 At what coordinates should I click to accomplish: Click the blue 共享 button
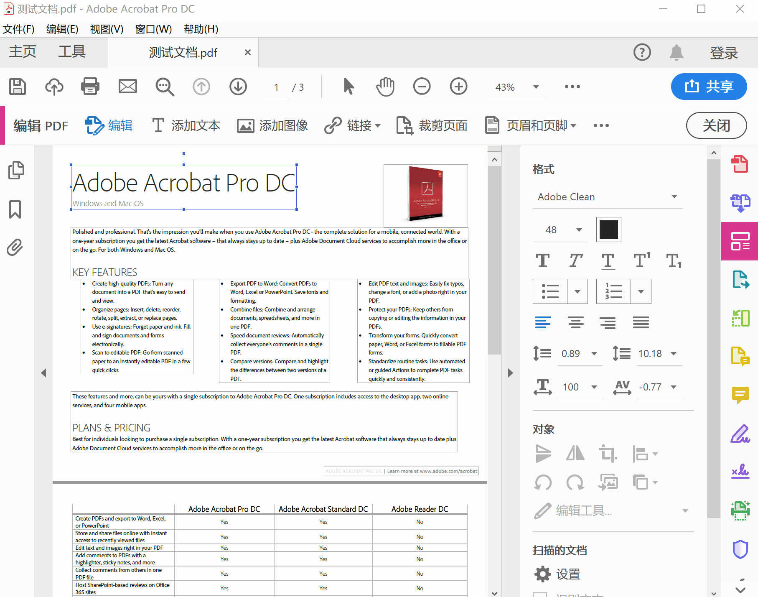click(x=709, y=87)
